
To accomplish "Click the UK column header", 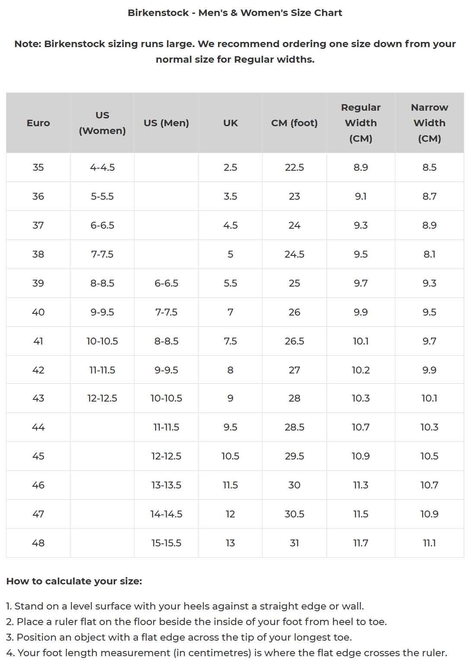I will click(x=230, y=123).
